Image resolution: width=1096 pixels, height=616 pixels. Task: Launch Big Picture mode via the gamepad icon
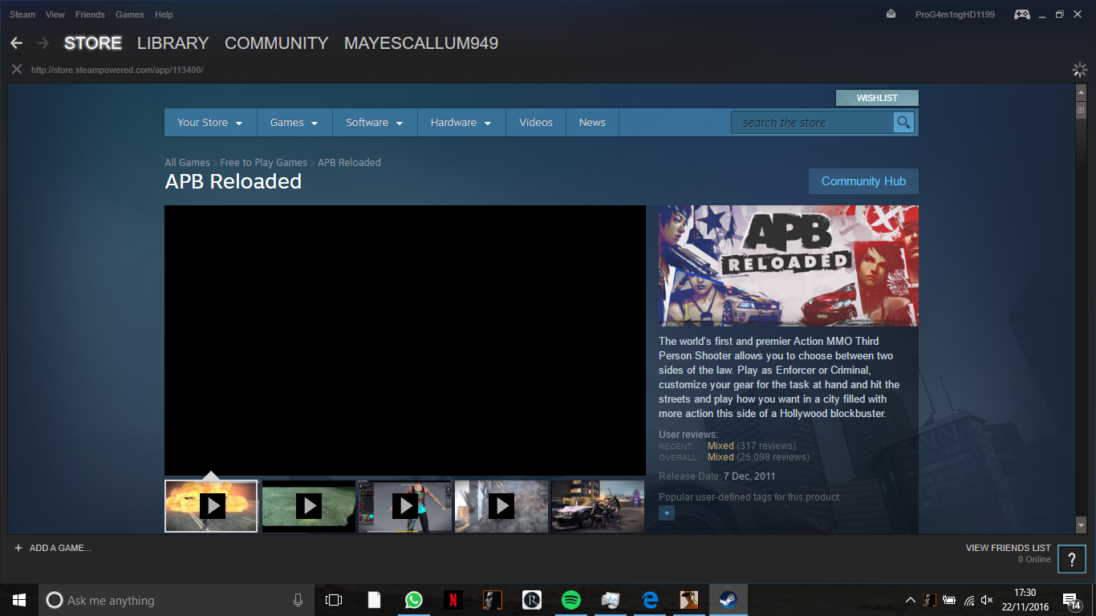1022,14
